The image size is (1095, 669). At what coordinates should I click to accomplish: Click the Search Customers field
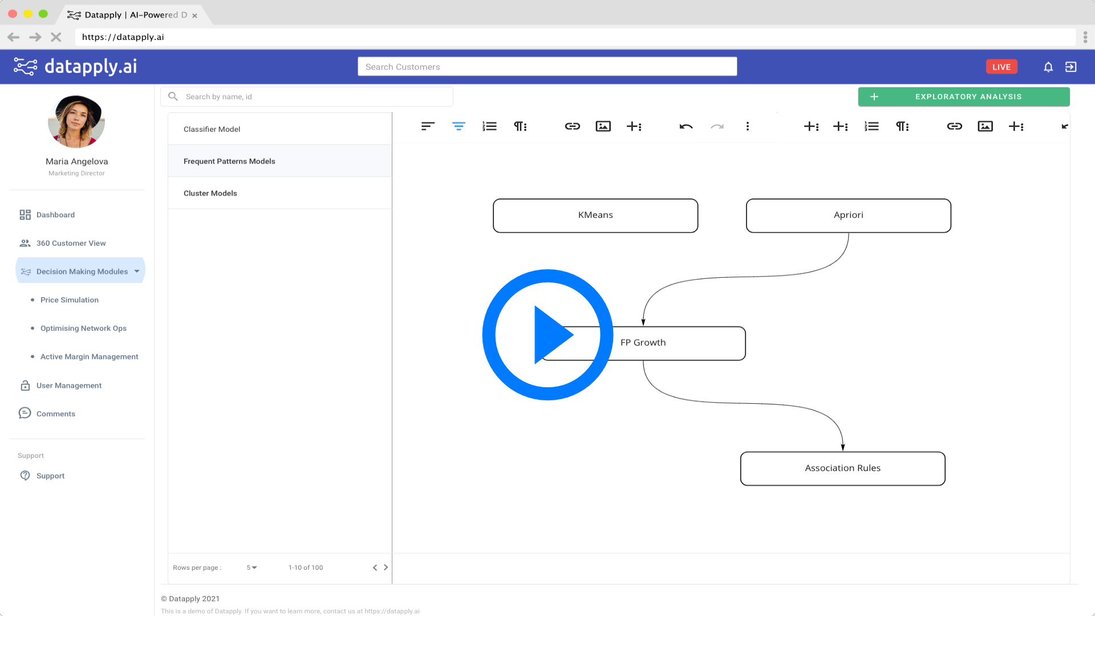[547, 67]
